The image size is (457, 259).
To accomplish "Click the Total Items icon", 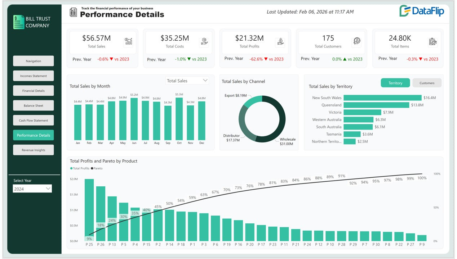I will click(433, 42).
